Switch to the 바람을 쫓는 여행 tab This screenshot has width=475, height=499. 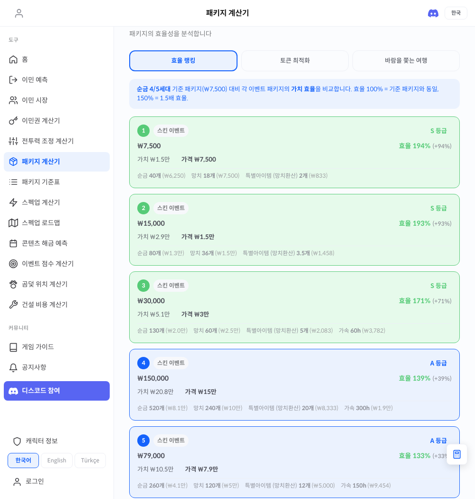click(x=406, y=60)
